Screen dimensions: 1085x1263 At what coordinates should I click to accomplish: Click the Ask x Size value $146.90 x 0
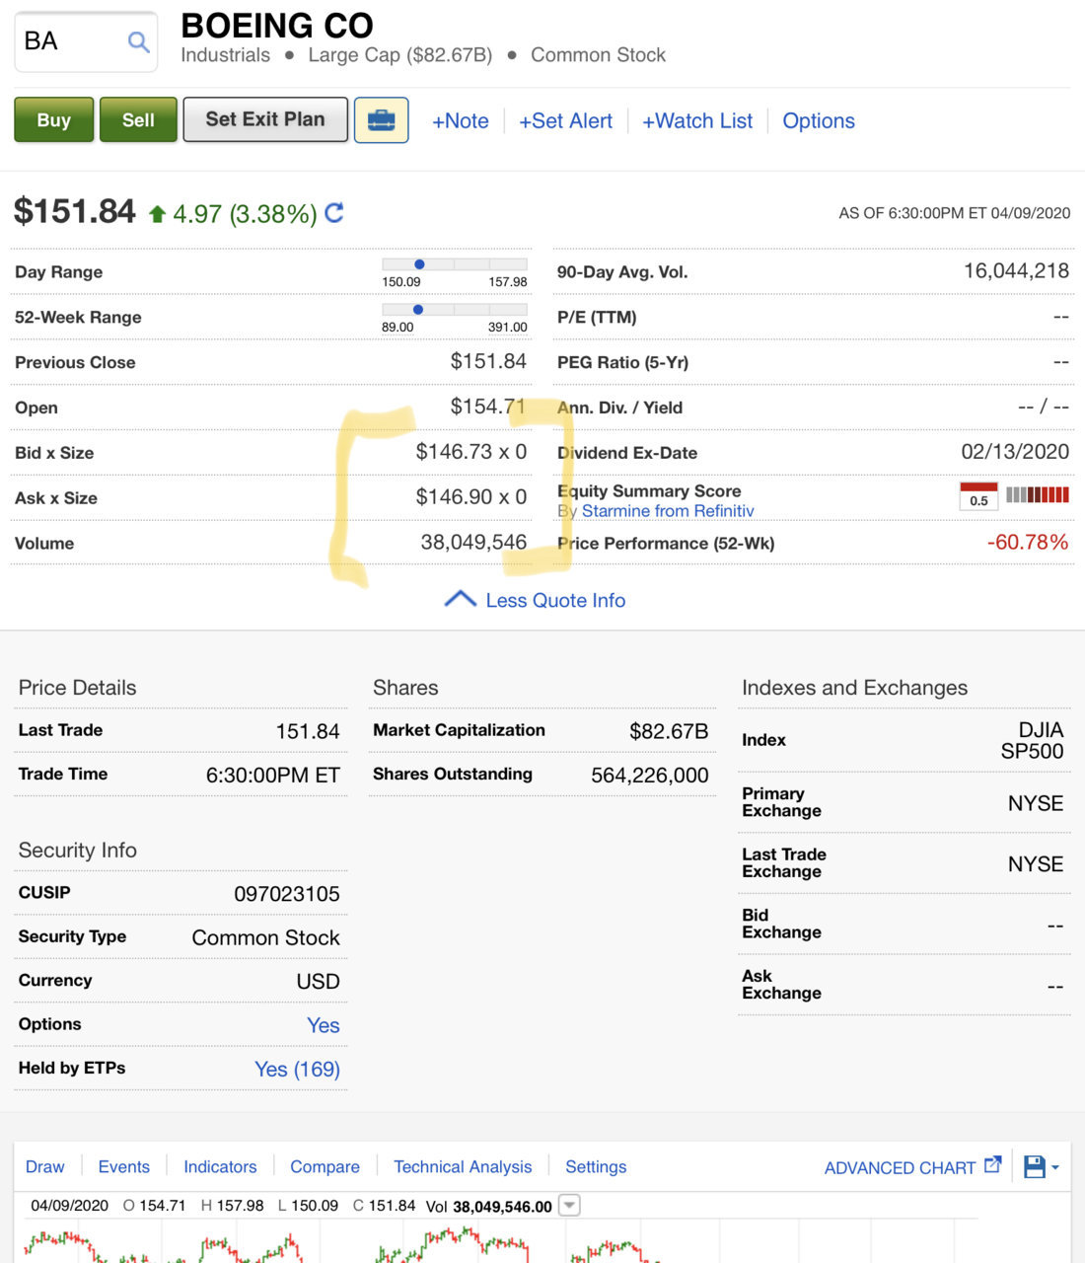point(471,497)
